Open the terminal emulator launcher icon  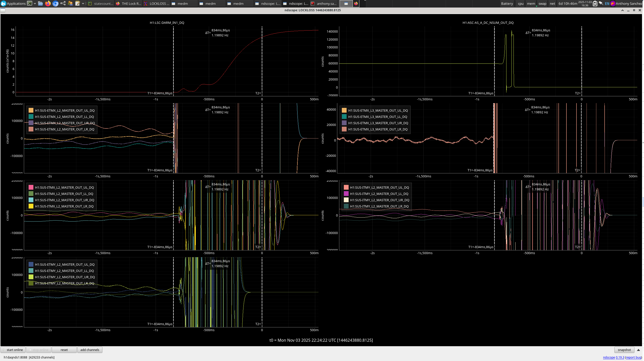[30, 4]
